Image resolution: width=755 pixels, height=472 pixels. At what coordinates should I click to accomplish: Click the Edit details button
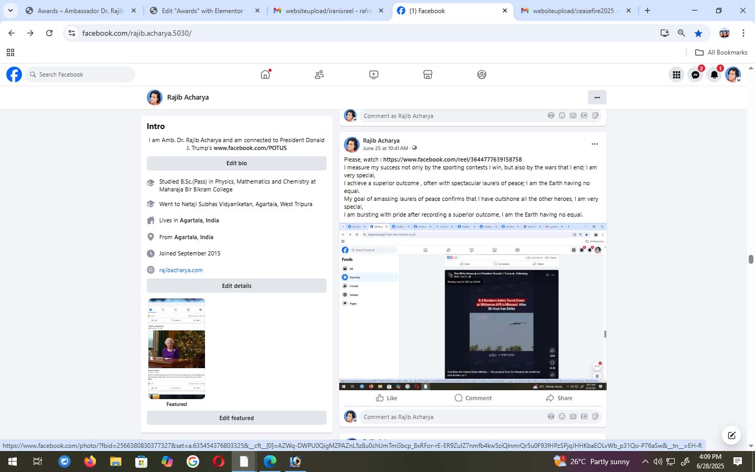236,286
